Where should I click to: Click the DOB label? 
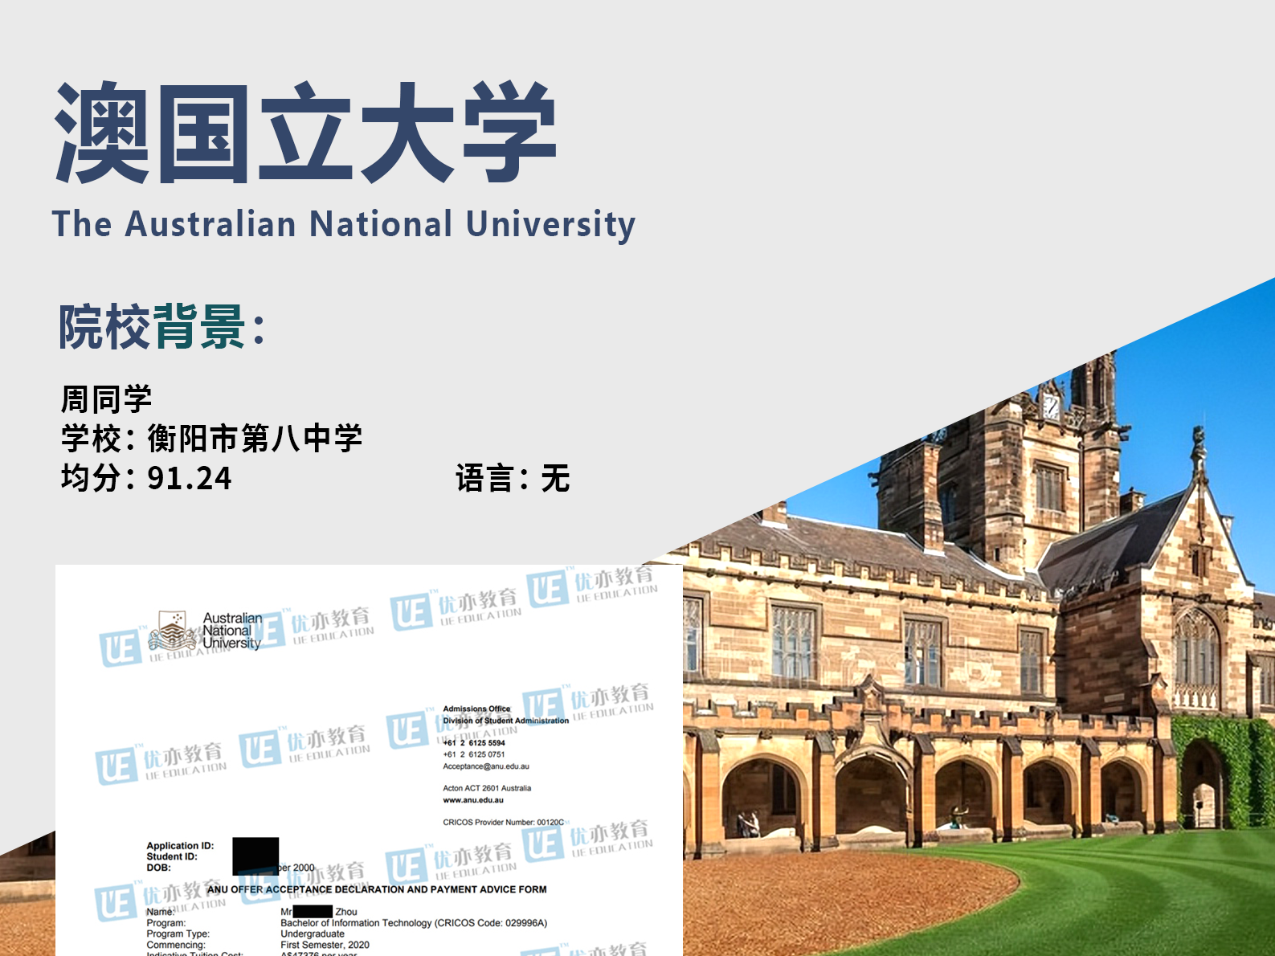(158, 868)
